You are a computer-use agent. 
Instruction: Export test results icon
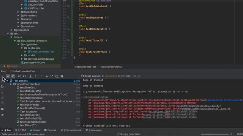(52, 76)
